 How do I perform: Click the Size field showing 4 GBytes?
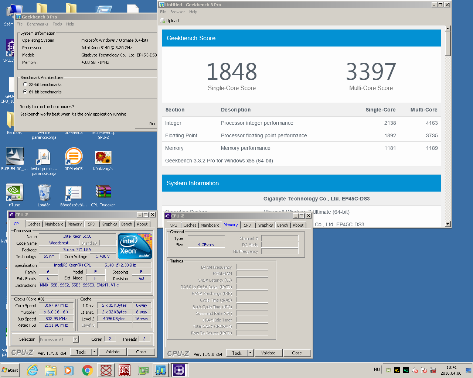point(206,245)
